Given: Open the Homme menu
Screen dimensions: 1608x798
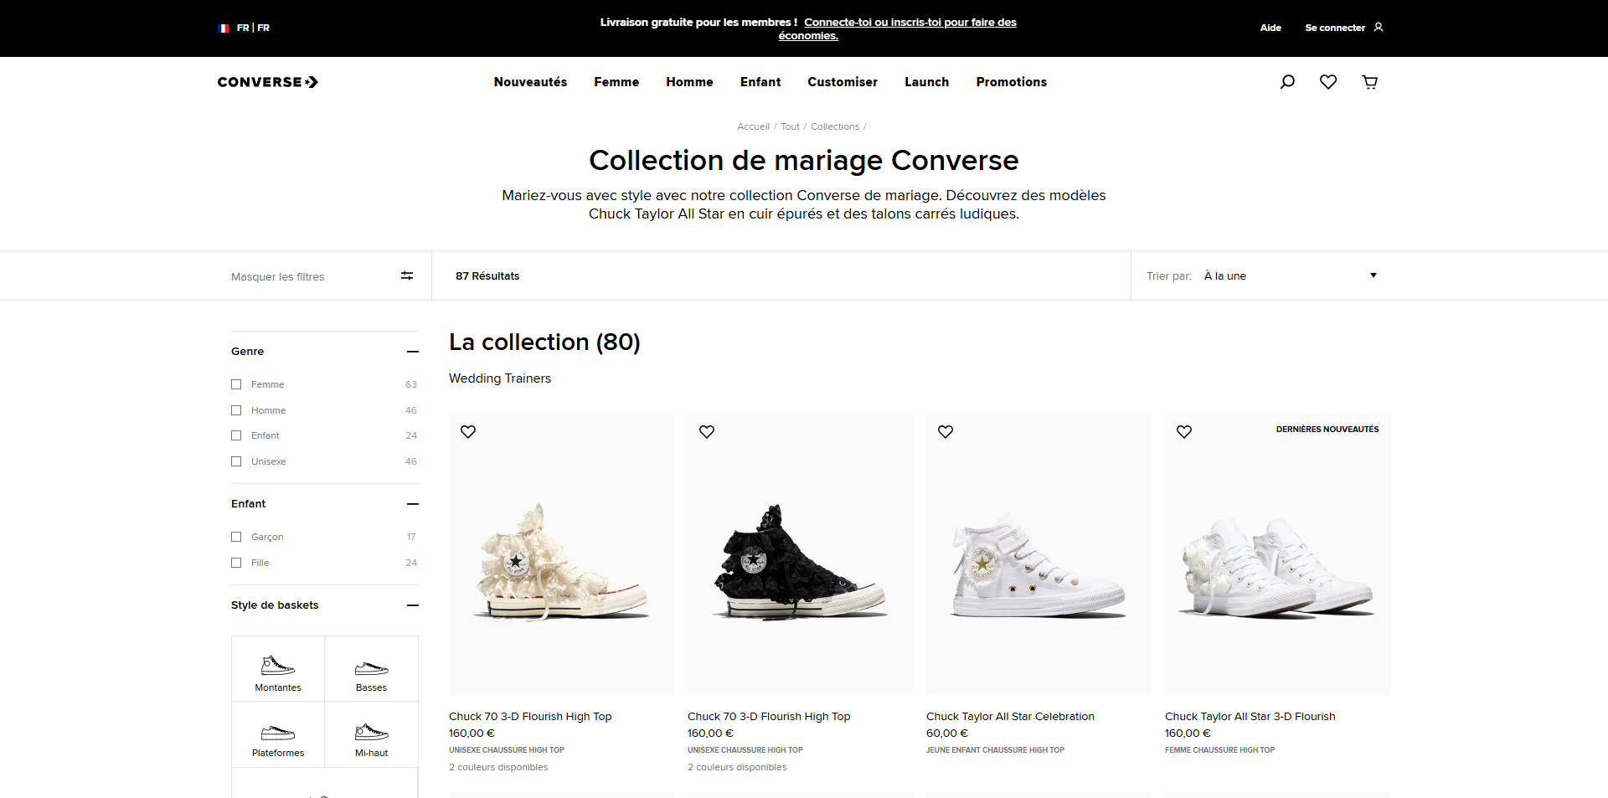Looking at the screenshot, I should 689,82.
